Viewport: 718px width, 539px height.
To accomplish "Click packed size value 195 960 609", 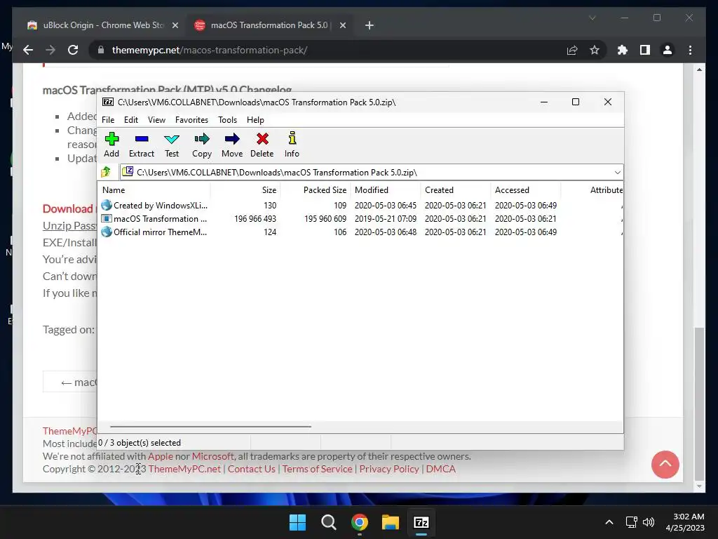I will [325, 219].
